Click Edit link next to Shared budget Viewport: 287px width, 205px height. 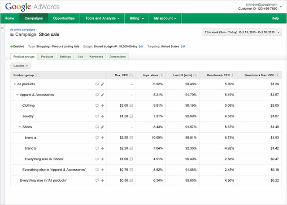coord(141,46)
